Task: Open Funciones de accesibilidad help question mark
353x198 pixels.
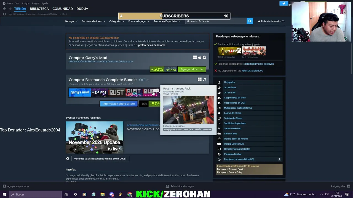Action: pyautogui.click(x=279, y=159)
